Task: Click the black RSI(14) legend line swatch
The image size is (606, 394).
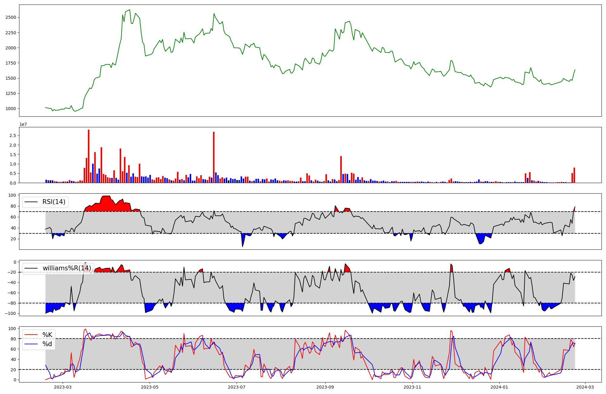Action: click(x=31, y=202)
